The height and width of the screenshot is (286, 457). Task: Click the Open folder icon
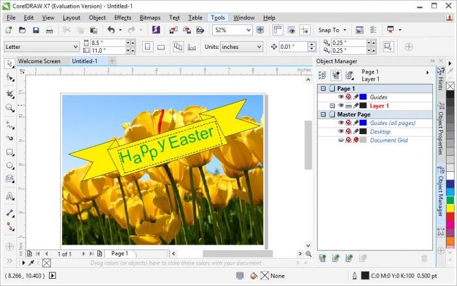(x=22, y=30)
